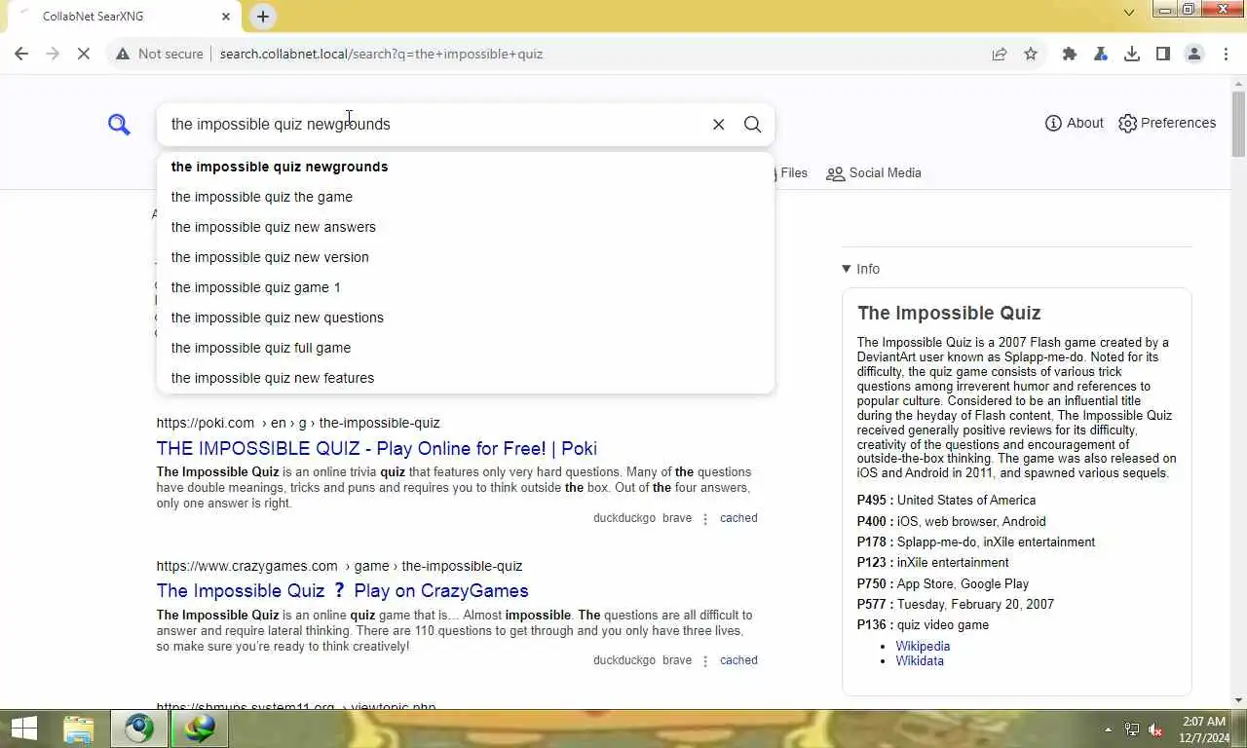
Task: Choose suggestion 'the impossible quiz new version'
Action: (466, 257)
